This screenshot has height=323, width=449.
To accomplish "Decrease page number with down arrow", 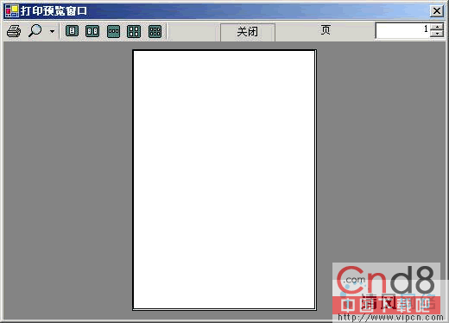I will click(x=437, y=34).
